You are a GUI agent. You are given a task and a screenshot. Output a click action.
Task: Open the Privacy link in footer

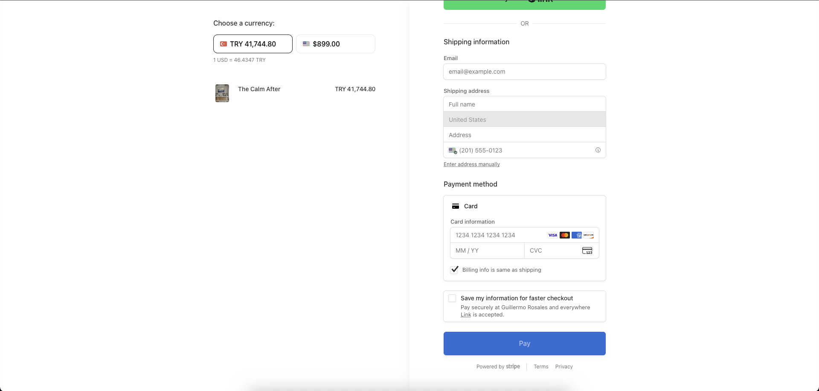pyautogui.click(x=563, y=367)
